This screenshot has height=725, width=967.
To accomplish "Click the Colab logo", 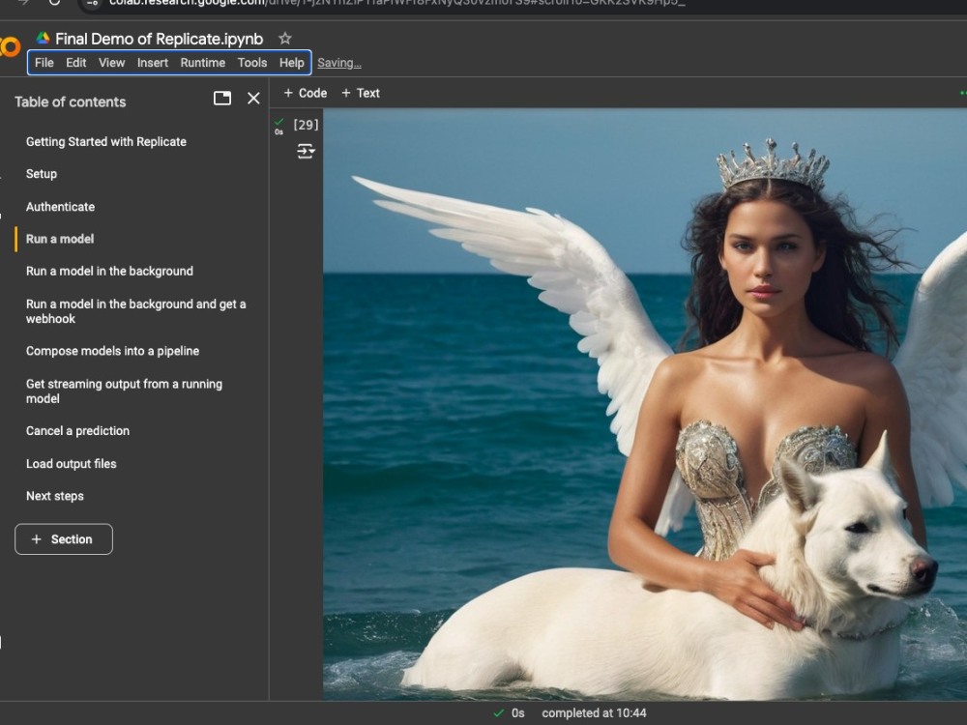I will click(x=10, y=46).
